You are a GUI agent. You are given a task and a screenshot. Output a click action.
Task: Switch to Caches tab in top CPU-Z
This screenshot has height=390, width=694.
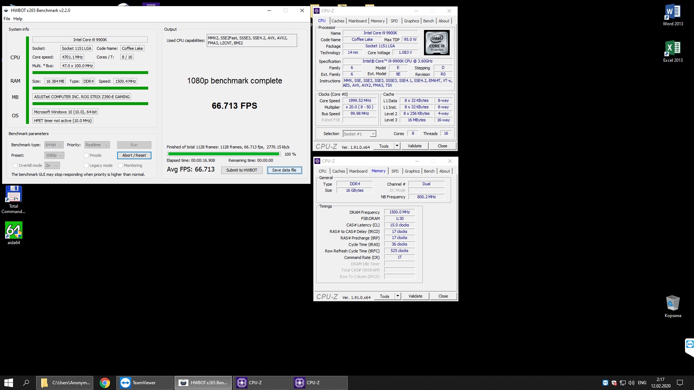(338, 21)
